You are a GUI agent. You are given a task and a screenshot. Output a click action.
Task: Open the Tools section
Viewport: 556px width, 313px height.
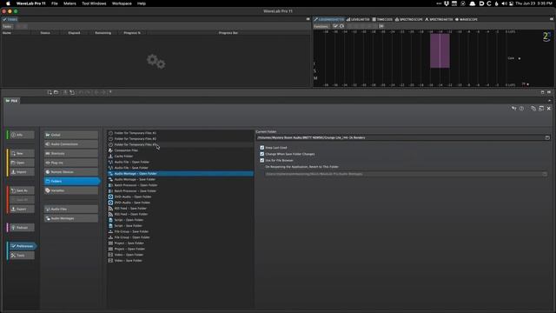click(x=22, y=255)
